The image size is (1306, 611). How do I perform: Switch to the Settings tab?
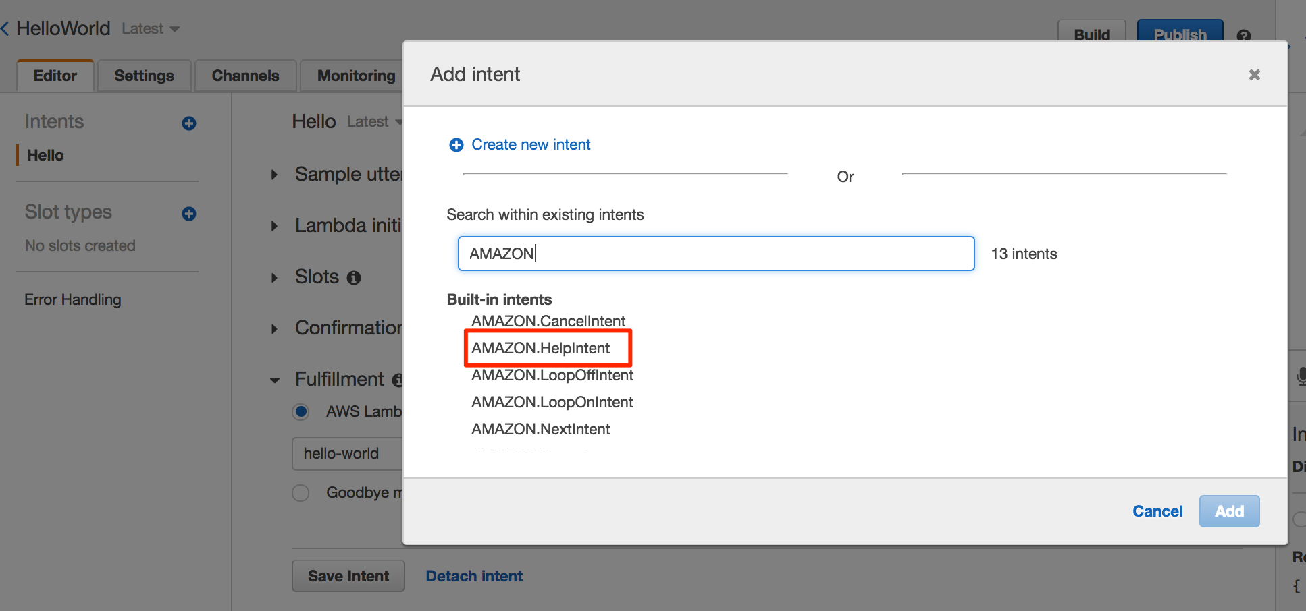click(143, 76)
